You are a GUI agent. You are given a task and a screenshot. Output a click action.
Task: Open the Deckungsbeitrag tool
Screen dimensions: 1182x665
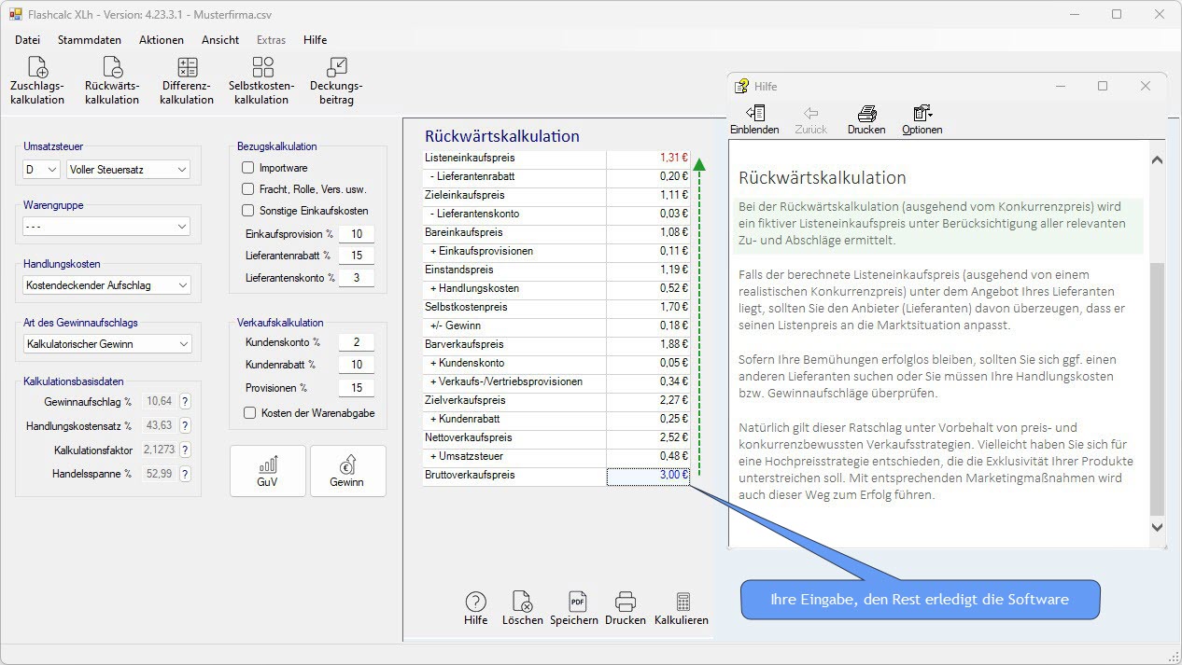coord(336,79)
